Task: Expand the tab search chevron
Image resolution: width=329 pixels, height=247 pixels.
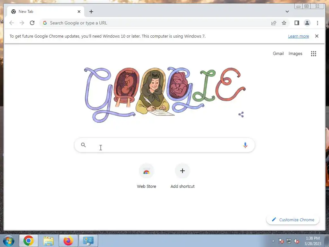Action: tap(287, 12)
